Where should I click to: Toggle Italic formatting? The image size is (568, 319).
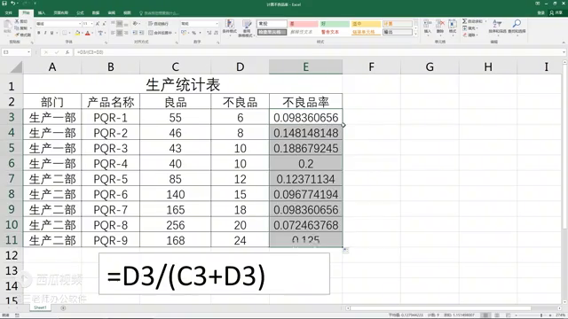pyautogui.click(x=45, y=33)
